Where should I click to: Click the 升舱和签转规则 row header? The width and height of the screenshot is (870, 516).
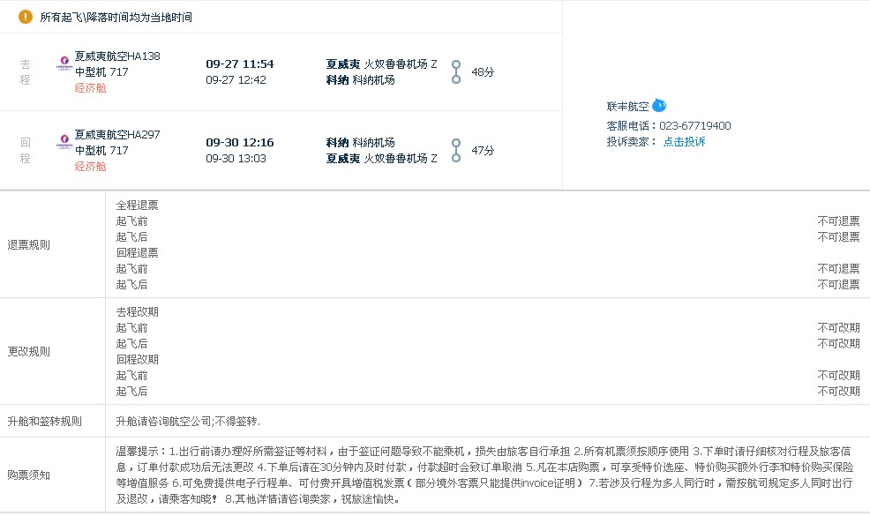point(45,422)
